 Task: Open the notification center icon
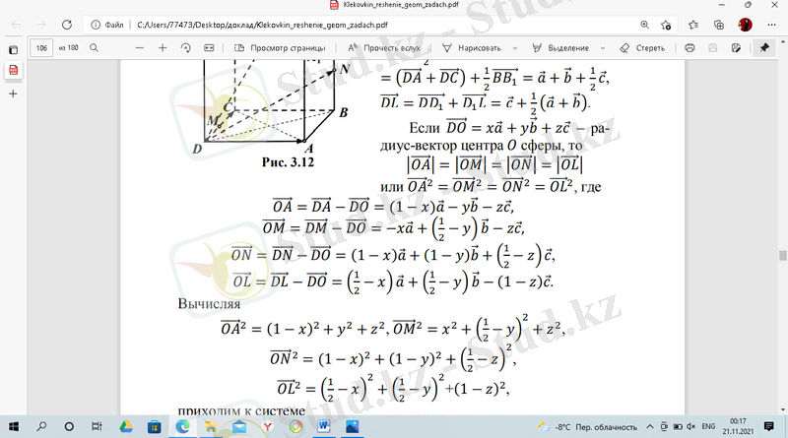point(769,426)
